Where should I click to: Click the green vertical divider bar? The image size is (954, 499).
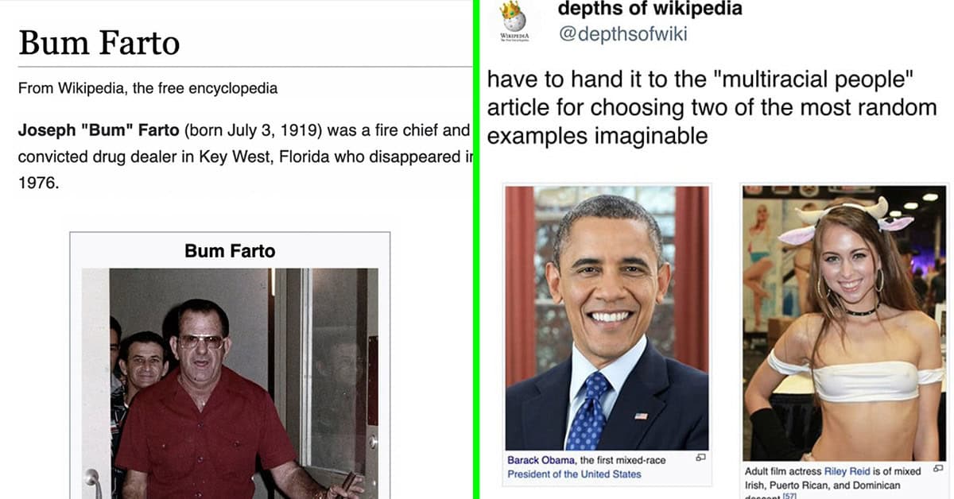pyautogui.click(x=475, y=249)
